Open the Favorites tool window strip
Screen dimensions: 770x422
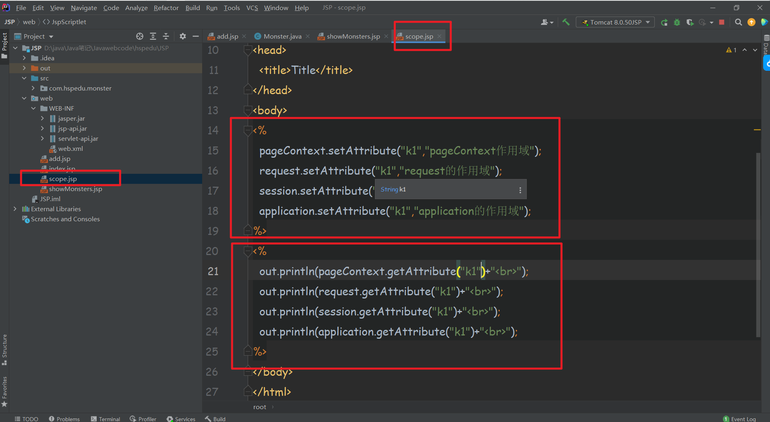[4, 391]
